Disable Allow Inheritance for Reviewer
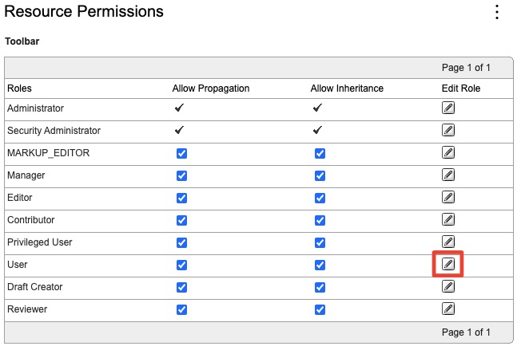The height and width of the screenshot is (350, 521). tap(320, 310)
